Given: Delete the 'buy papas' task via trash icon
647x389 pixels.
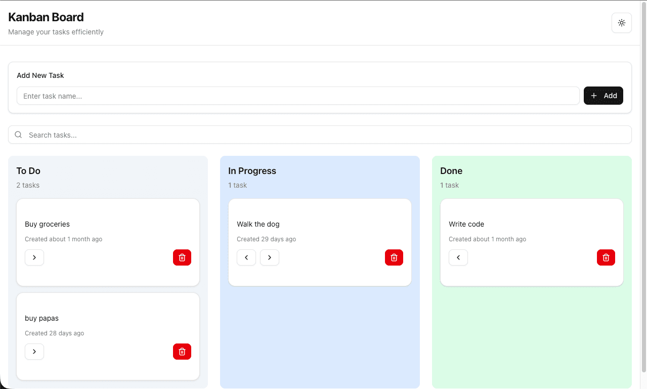Looking at the screenshot, I should (182, 352).
